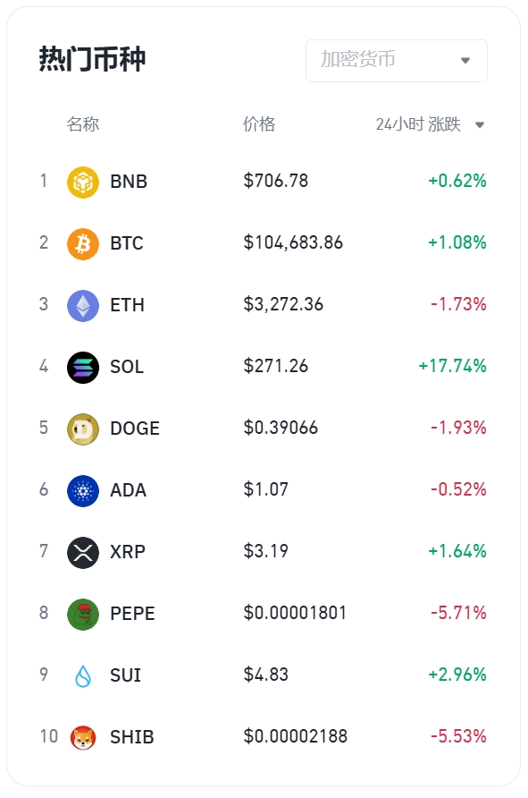
Task: Open the 加密货币 category dropdown
Action: pos(397,61)
